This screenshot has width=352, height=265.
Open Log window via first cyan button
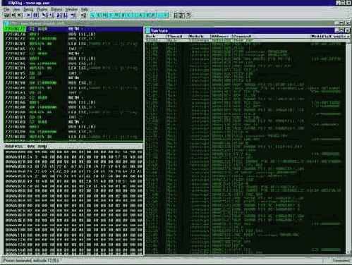click(92, 16)
